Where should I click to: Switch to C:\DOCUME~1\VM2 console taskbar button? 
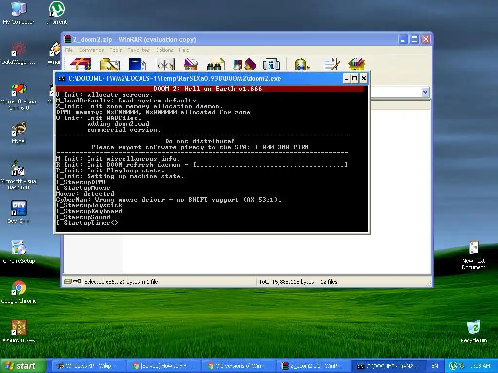pos(389,366)
